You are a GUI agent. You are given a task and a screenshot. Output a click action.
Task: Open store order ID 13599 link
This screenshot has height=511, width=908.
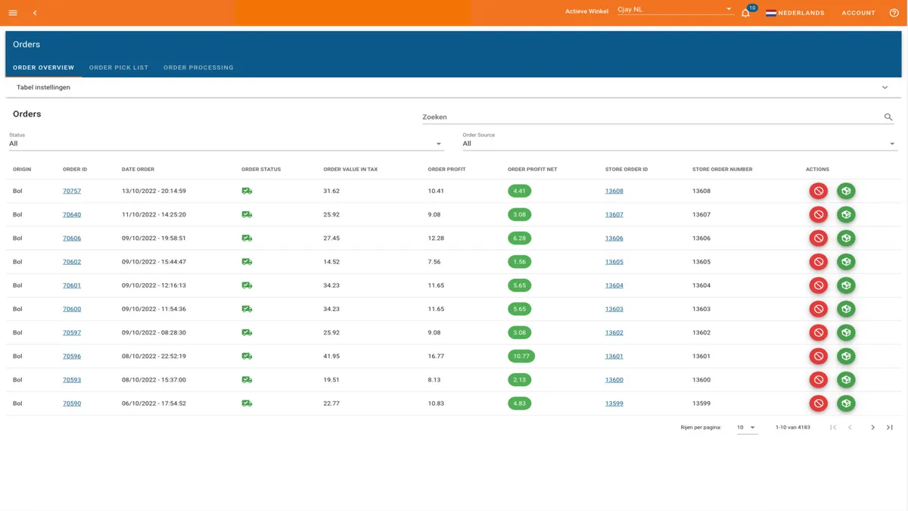tap(614, 404)
